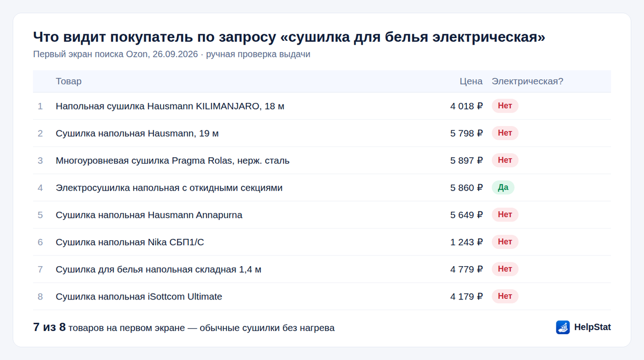Click the price "4 779 ₽"

pyautogui.click(x=467, y=269)
